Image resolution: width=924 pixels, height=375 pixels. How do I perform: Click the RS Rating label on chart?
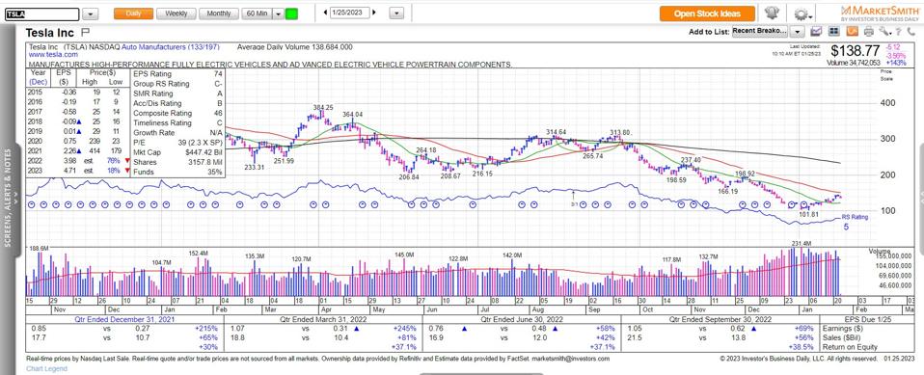coord(855,217)
